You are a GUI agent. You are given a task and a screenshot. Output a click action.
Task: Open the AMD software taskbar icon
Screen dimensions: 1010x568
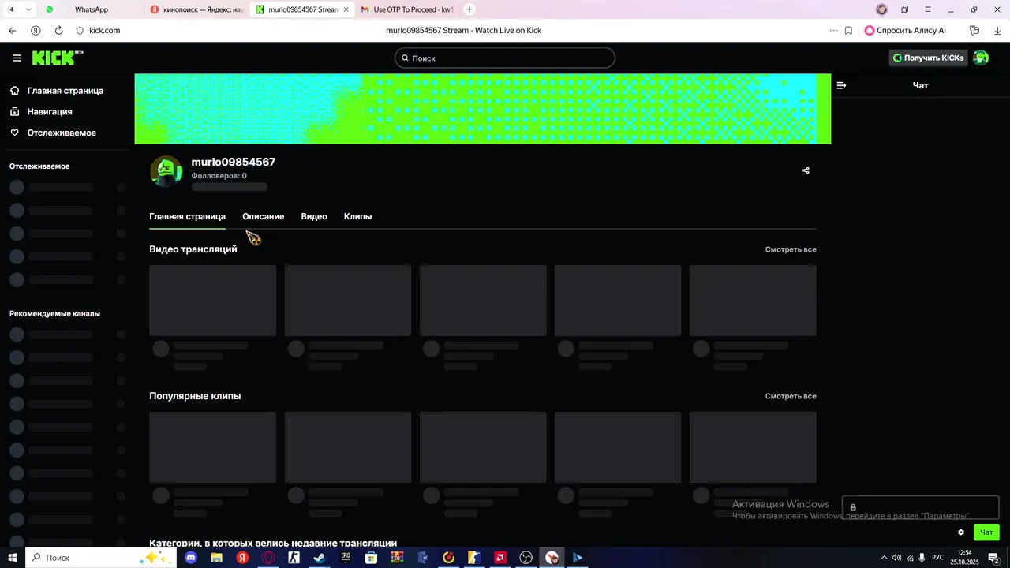(x=500, y=557)
